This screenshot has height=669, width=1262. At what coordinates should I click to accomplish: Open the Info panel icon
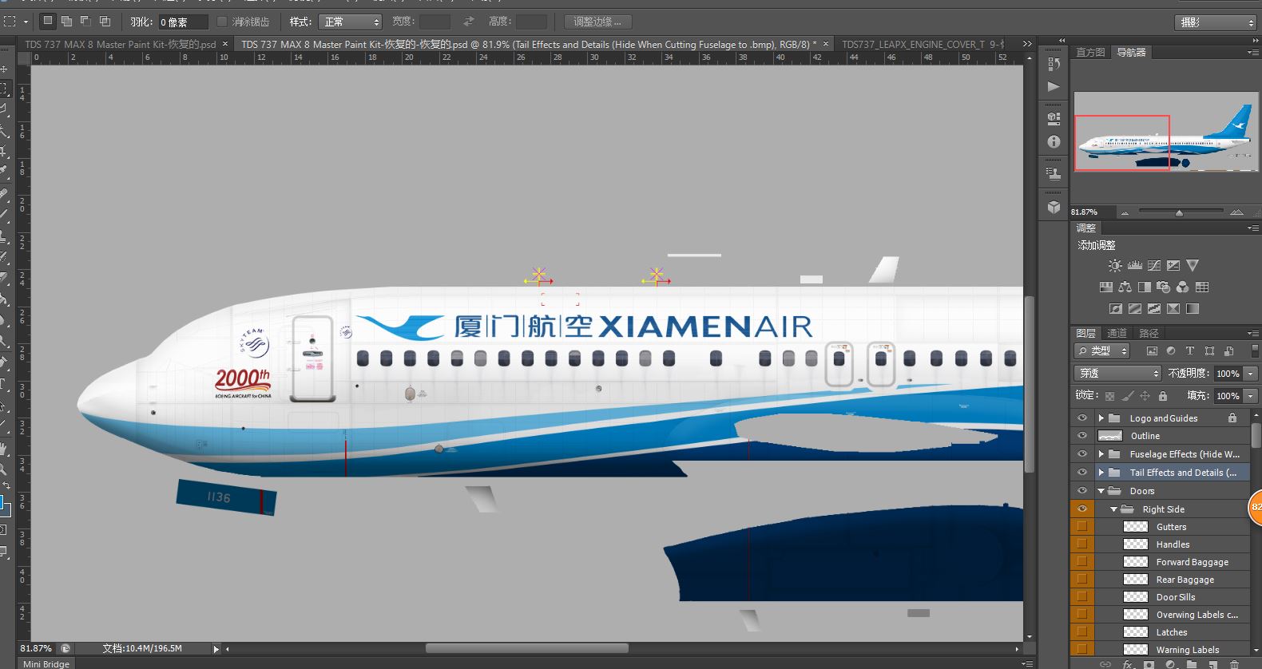click(x=1054, y=142)
